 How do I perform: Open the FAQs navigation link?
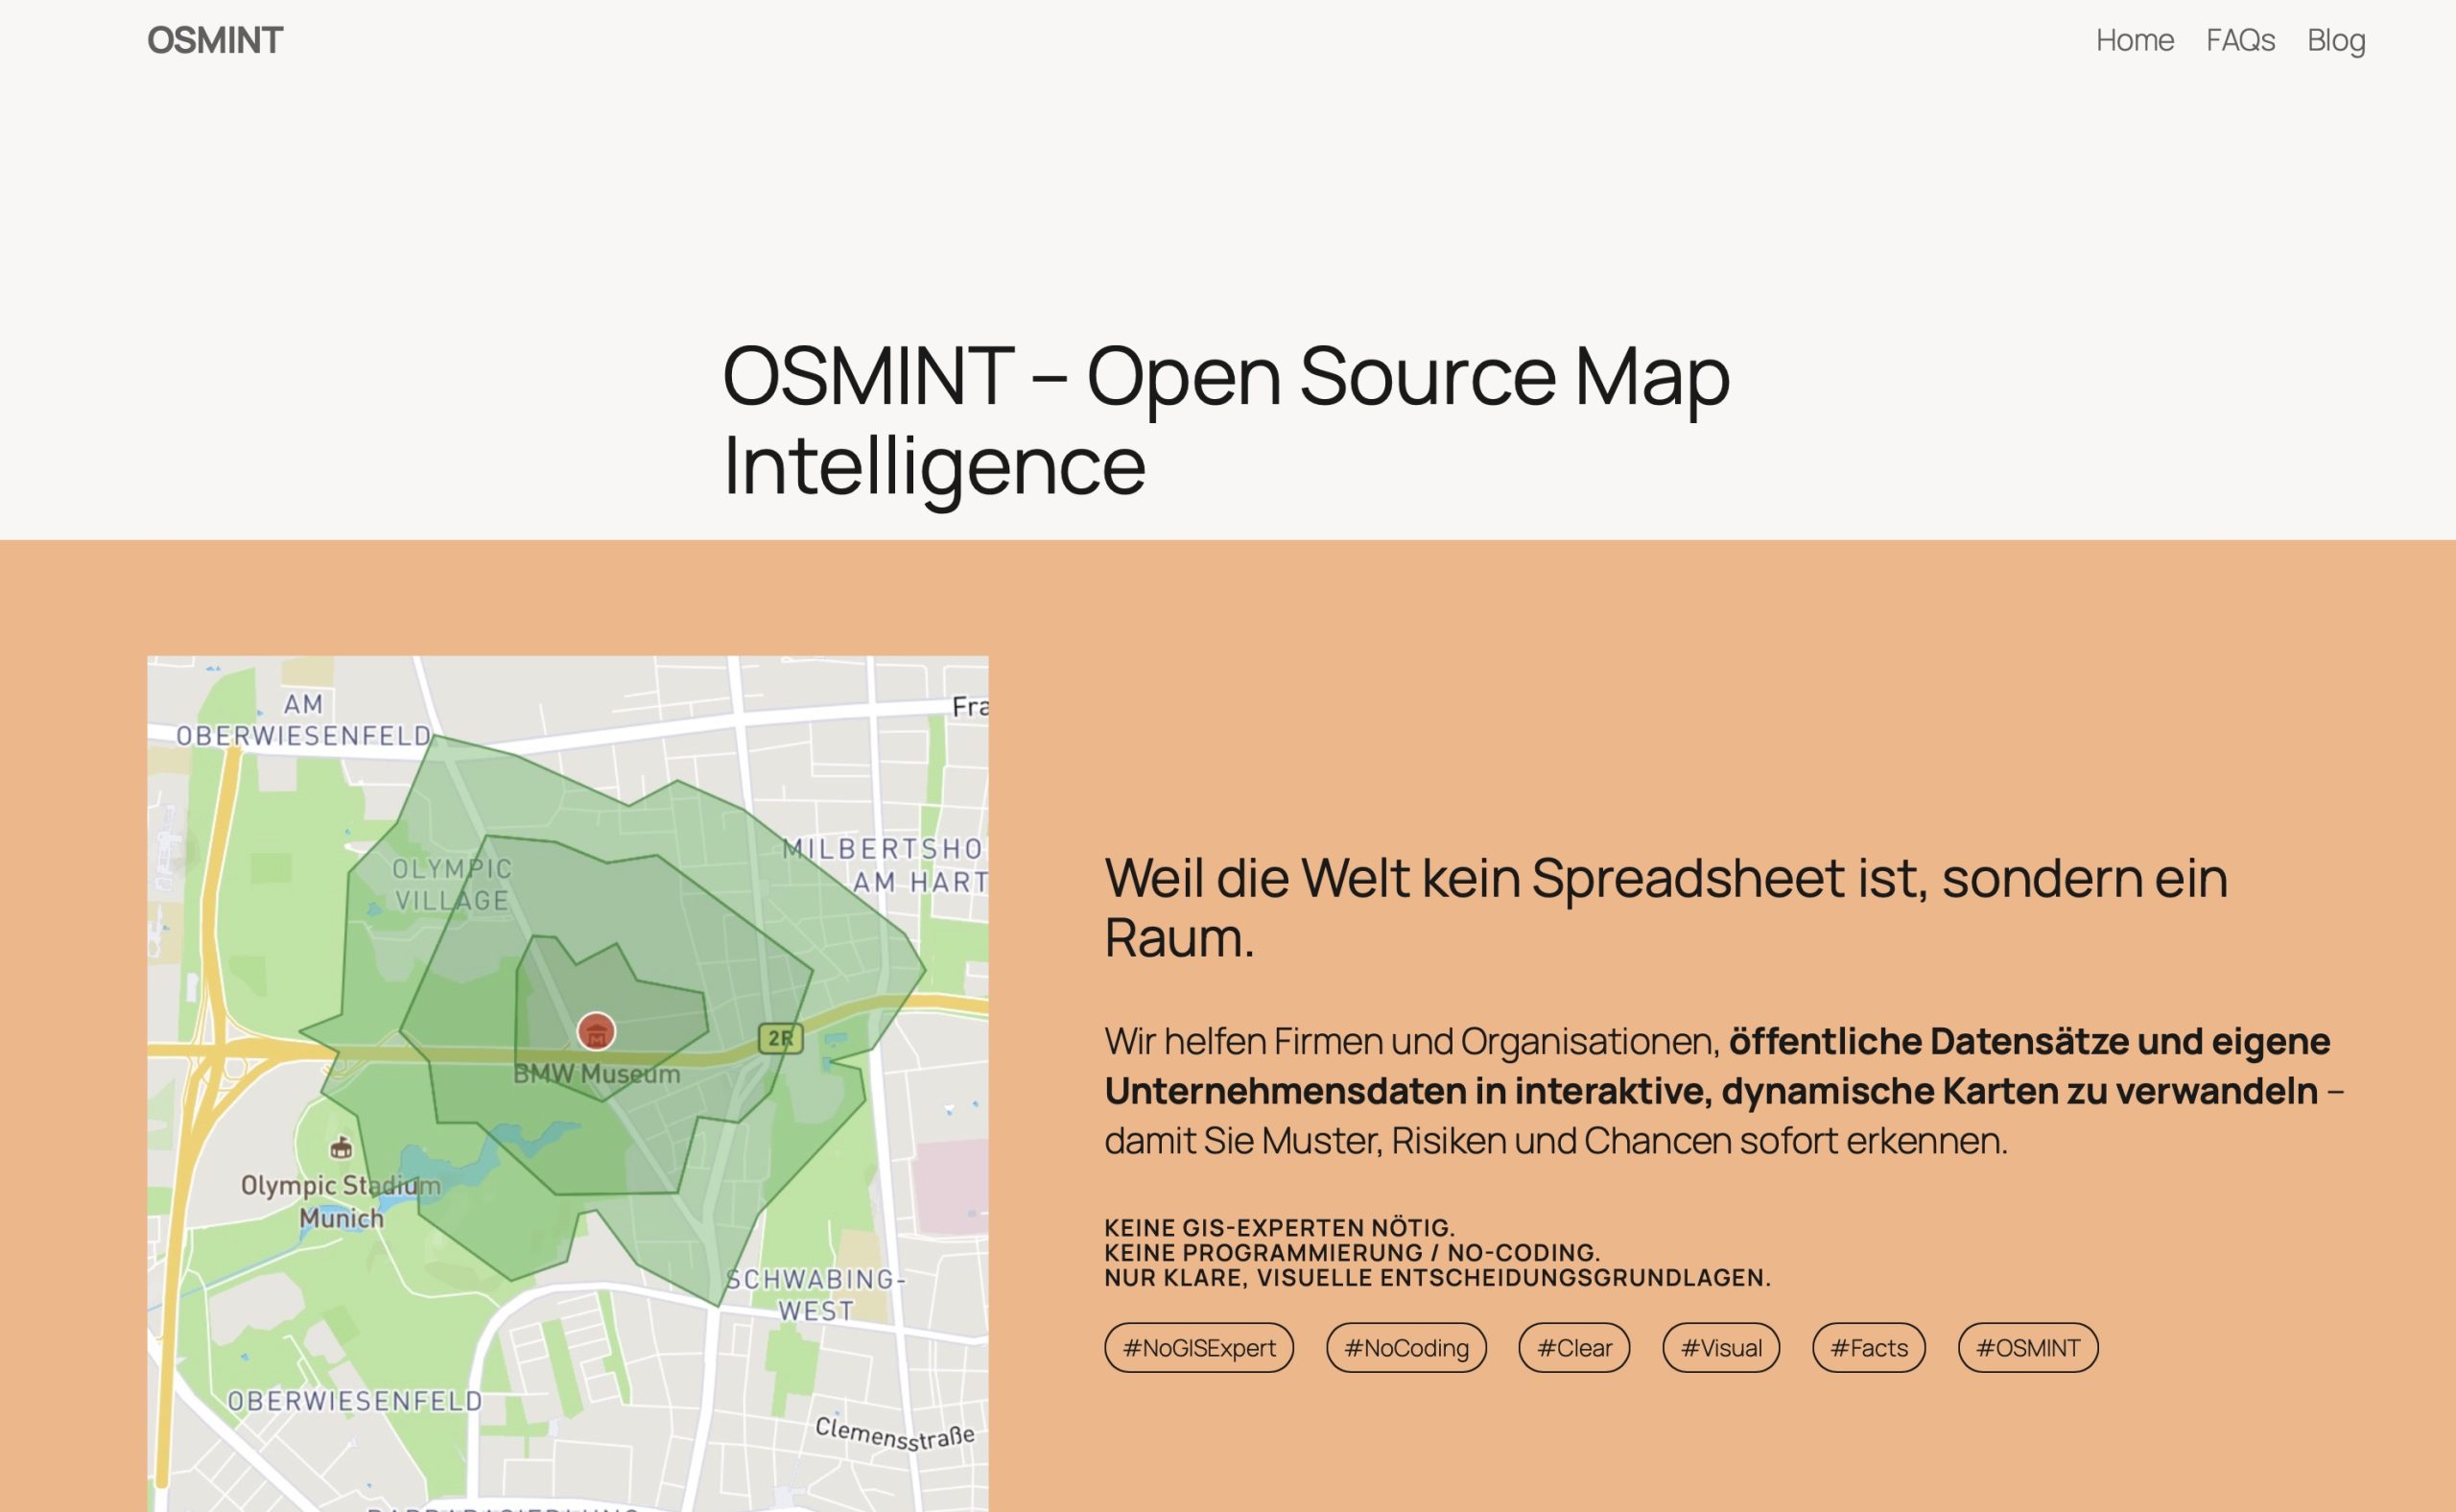click(2240, 40)
